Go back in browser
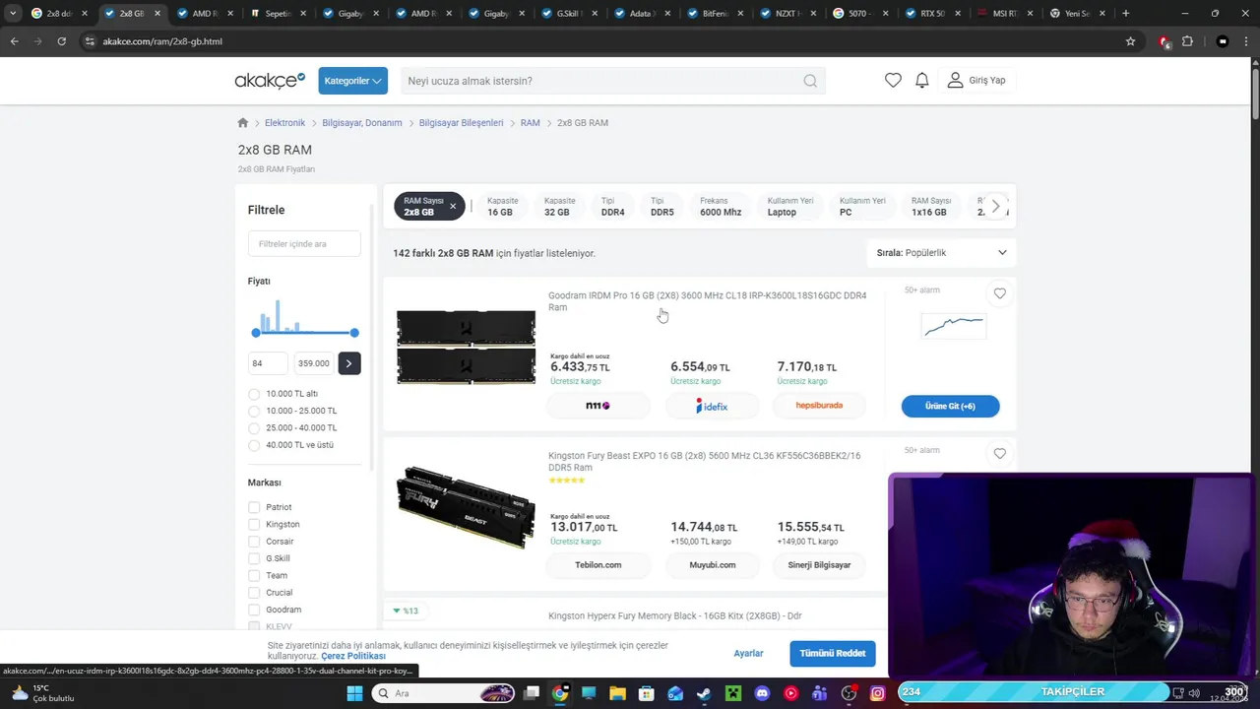 [14, 41]
